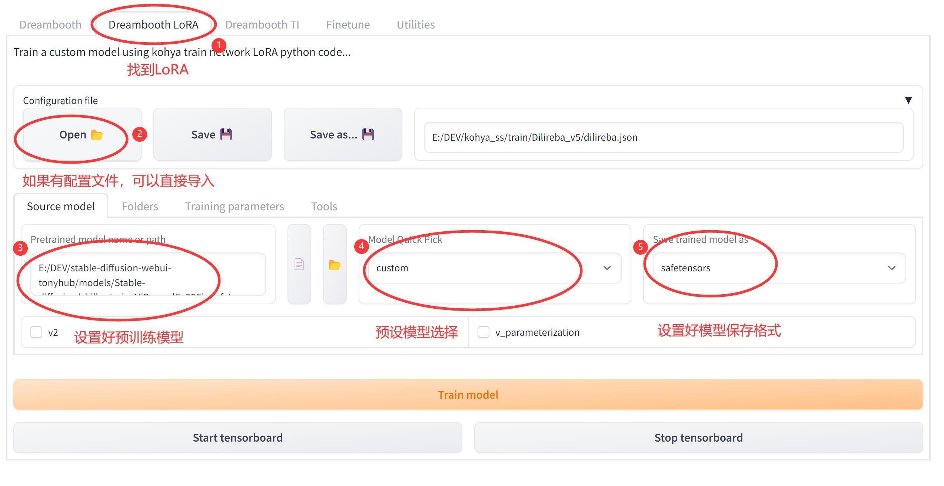The image size is (944, 486).
Task: Open Save trained model as dropdown
Action: point(779,268)
